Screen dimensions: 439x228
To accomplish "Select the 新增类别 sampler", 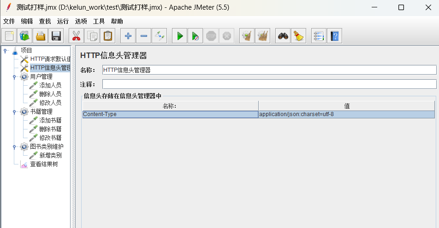I will pos(50,155).
